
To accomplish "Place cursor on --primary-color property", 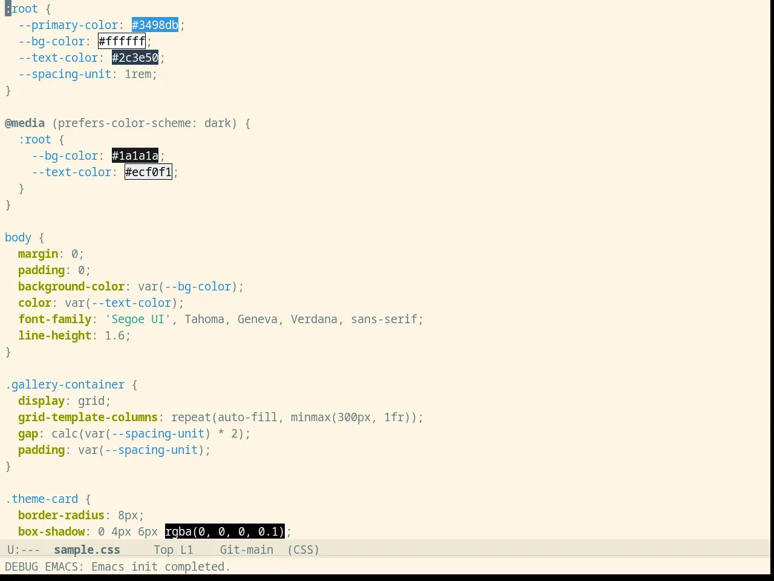I will coord(68,25).
